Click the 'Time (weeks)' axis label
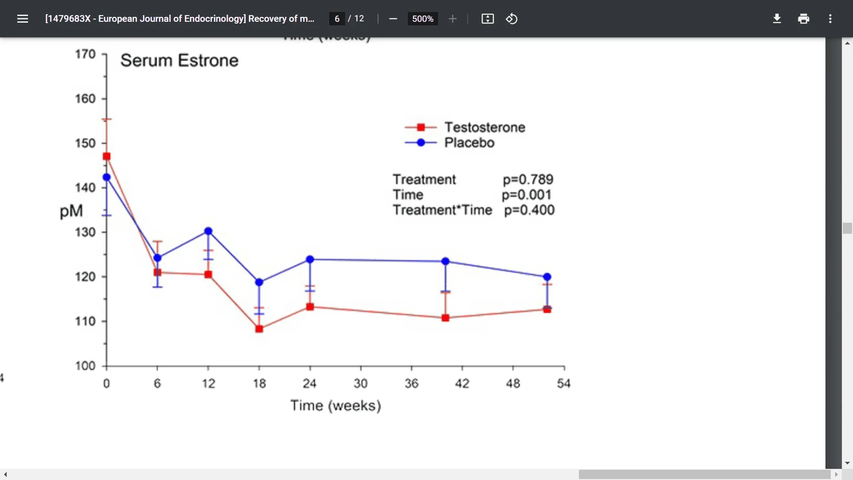This screenshot has height=480, width=853. (335, 406)
